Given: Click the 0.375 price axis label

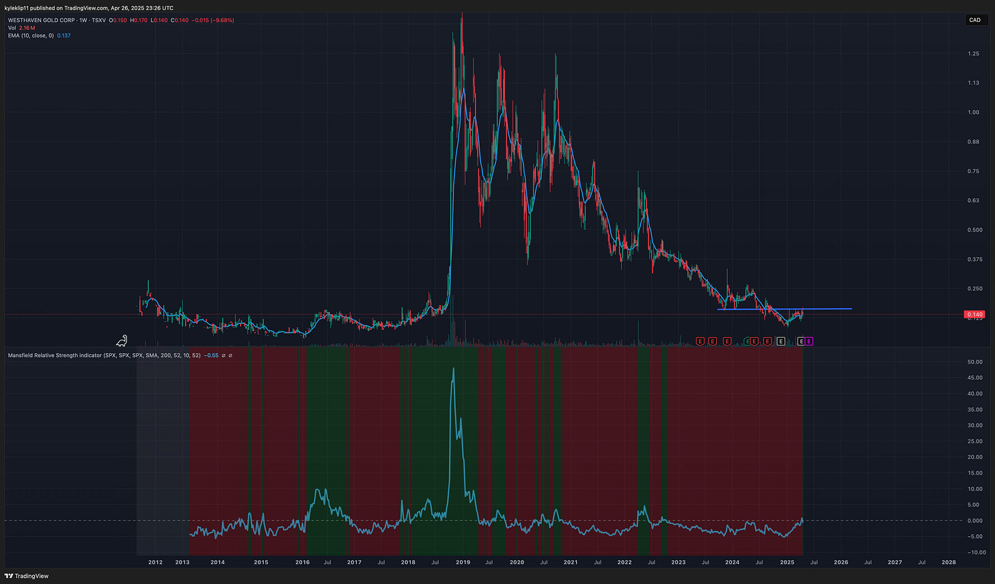Looking at the screenshot, I should point(974,259).
